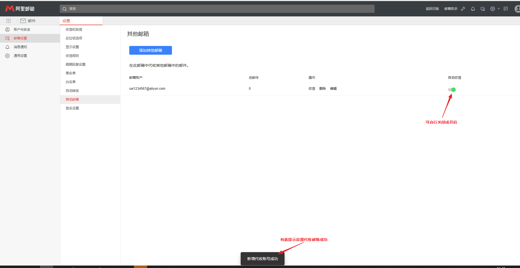Open the feedback message icon in the header
The height and width of the screenshot is (268, 520).
coord(506,9)
